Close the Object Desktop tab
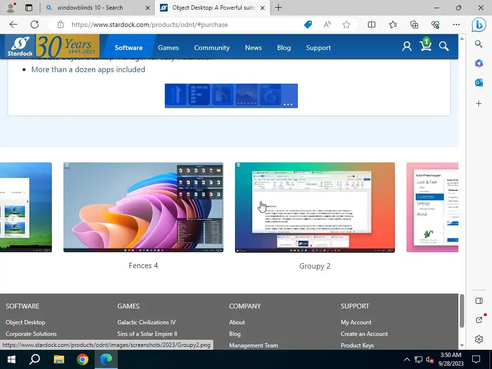This screenshot has height=369, width=492. point(263,8)
